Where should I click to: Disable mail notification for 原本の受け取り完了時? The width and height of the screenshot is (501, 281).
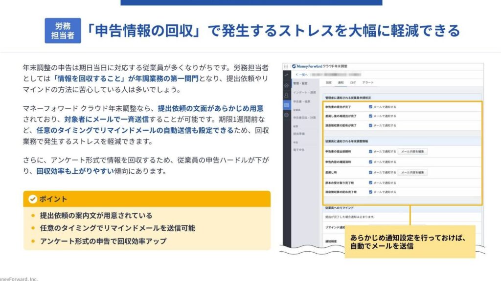tap(371, 182)
